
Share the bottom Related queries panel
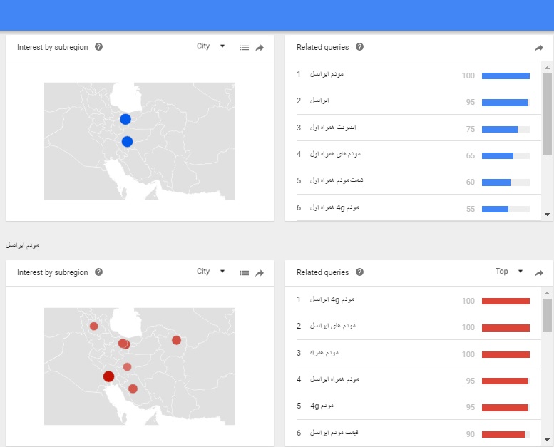click(x=539, y=273)
